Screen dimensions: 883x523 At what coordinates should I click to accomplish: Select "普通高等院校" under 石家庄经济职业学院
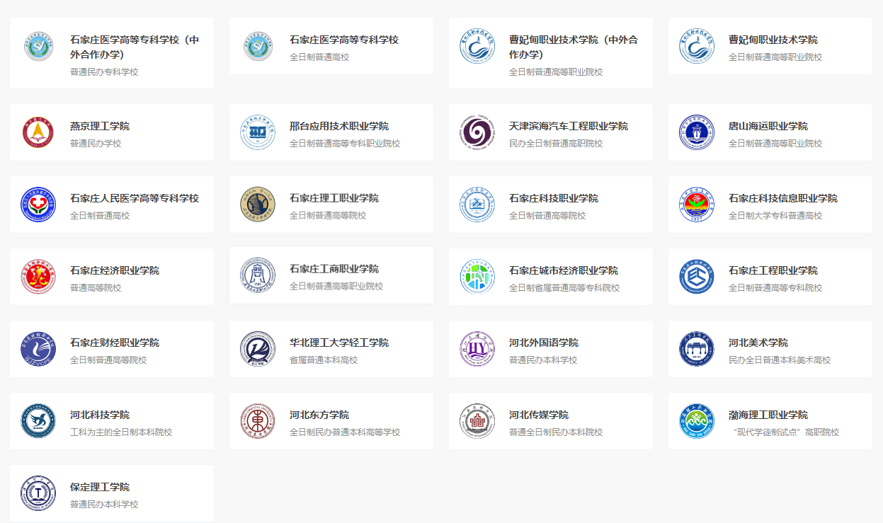[x=96, y=288]
